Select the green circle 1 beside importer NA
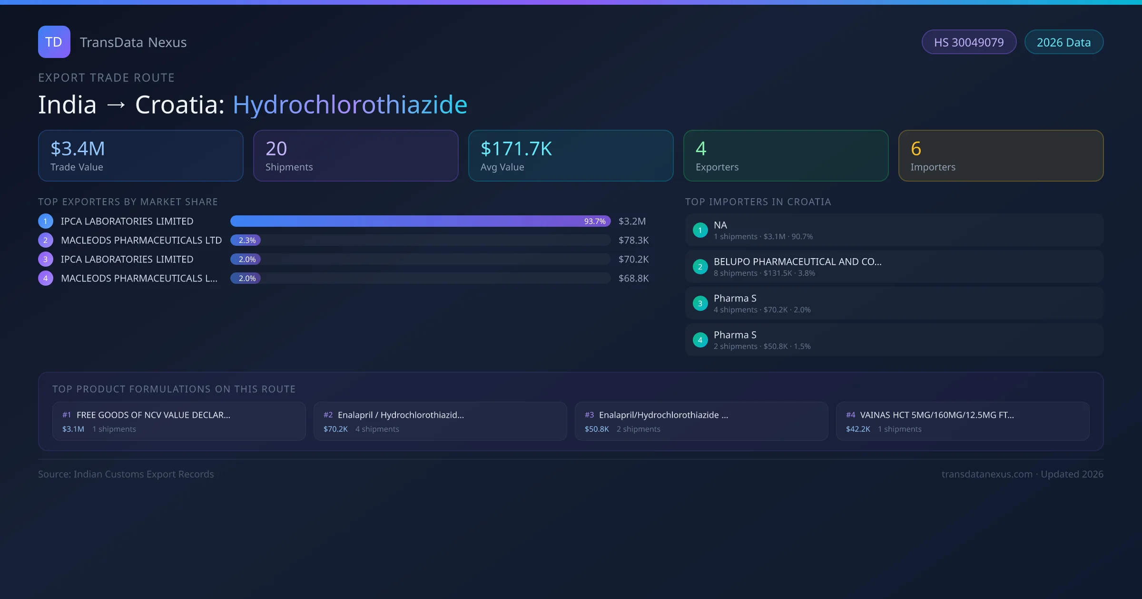The width and height of the screenshot is (1142, 599). click(700, 230)
